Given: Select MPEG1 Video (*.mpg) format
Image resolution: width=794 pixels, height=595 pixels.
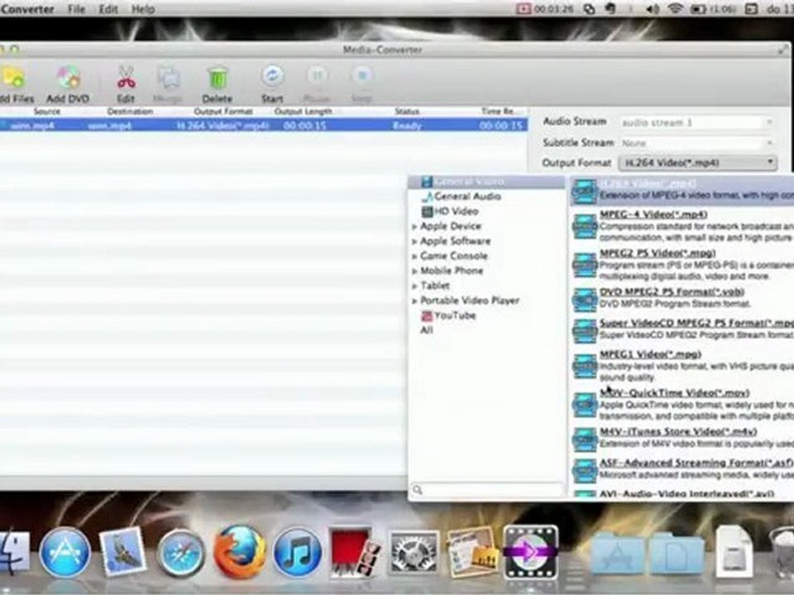Looking at the screenshot, I should tap(682, 365).
